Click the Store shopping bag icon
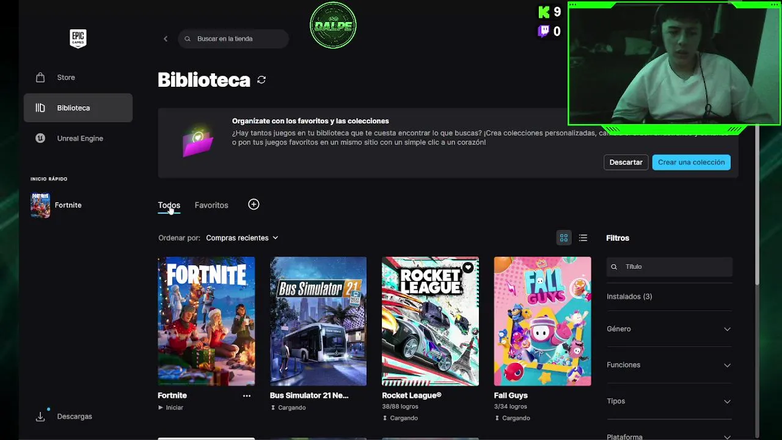 (x=40, y=78)
